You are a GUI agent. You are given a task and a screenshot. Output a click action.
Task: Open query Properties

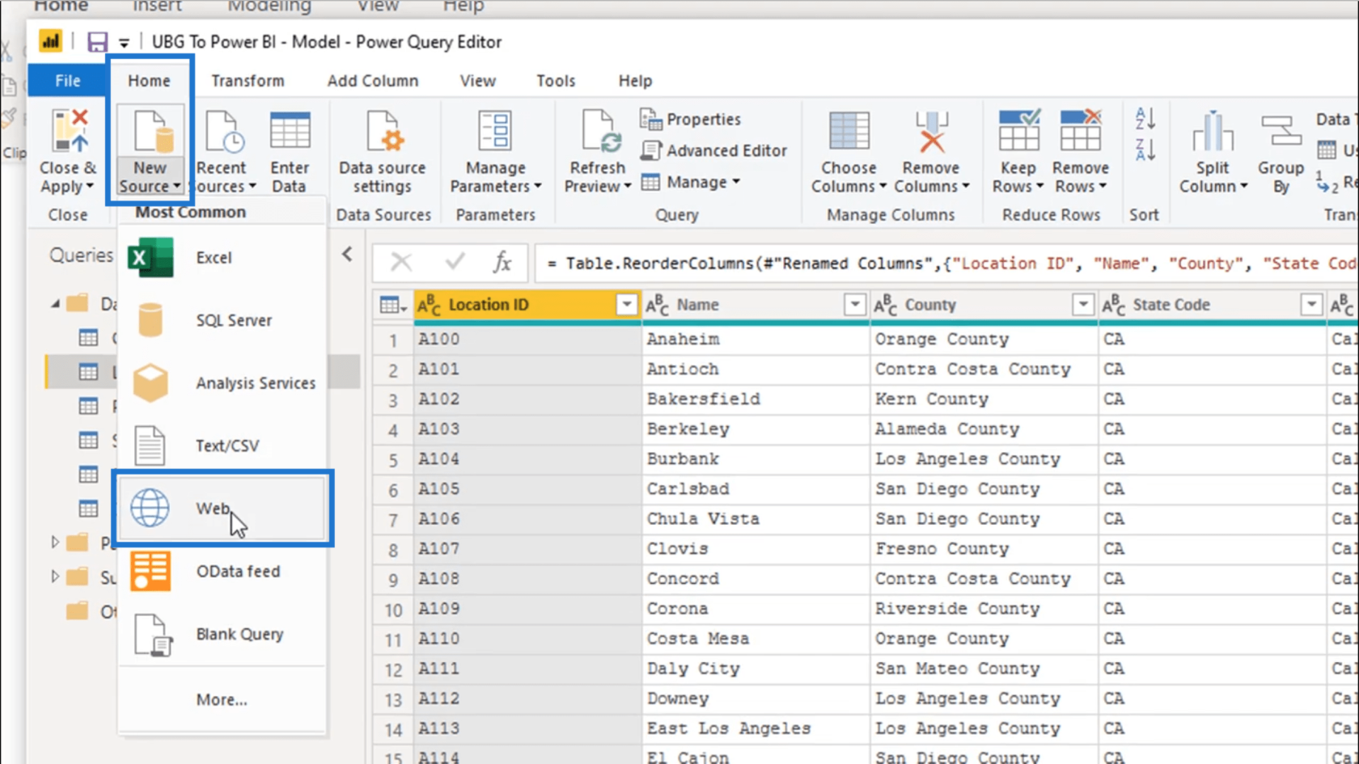(x=691, y=119)
